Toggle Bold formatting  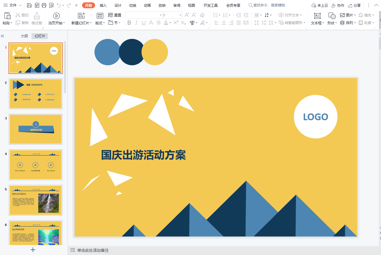click(x=129, y=23)
